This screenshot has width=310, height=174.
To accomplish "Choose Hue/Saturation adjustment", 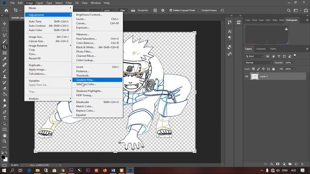I will tap(97, 39).
